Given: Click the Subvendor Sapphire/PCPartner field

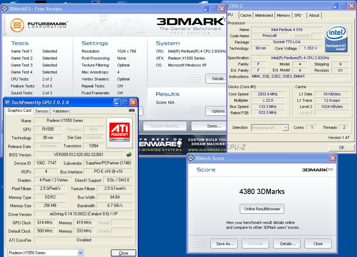Looking at the screenshot, I should [108, 163].
